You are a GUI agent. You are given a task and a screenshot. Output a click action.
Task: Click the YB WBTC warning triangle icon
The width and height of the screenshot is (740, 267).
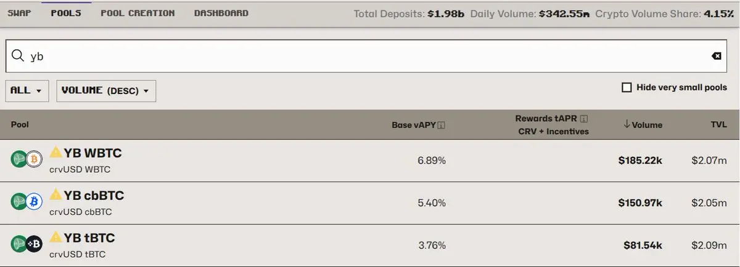tap(56, 152)
